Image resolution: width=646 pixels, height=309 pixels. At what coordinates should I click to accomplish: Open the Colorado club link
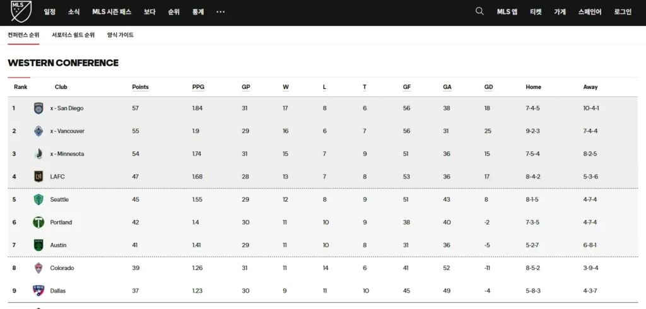point(62,268)
